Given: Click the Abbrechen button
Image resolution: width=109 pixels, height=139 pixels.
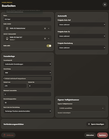Looking at the screenshot, I should coord(90,135).
